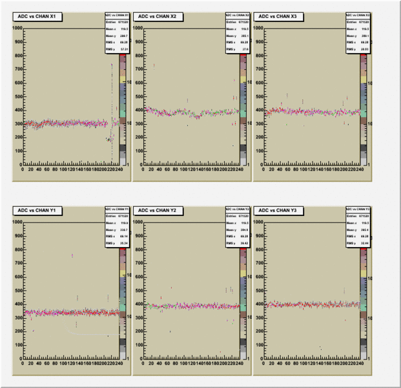Select the 'ADC vs CHAN Y1' plot title
This screenshot has width=401, height=388.
pyautogui.click(x=37, y=211)
